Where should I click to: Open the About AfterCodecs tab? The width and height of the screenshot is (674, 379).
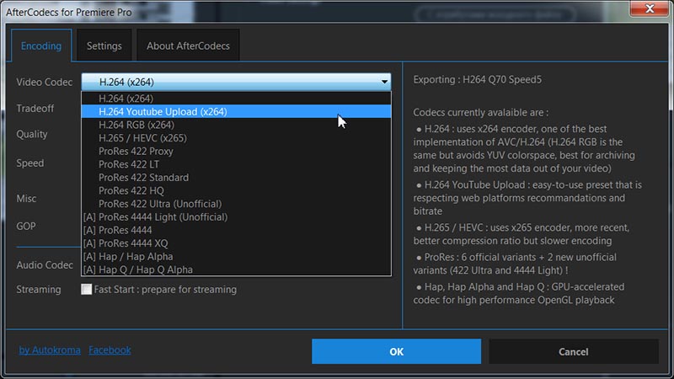pos(188,45)
